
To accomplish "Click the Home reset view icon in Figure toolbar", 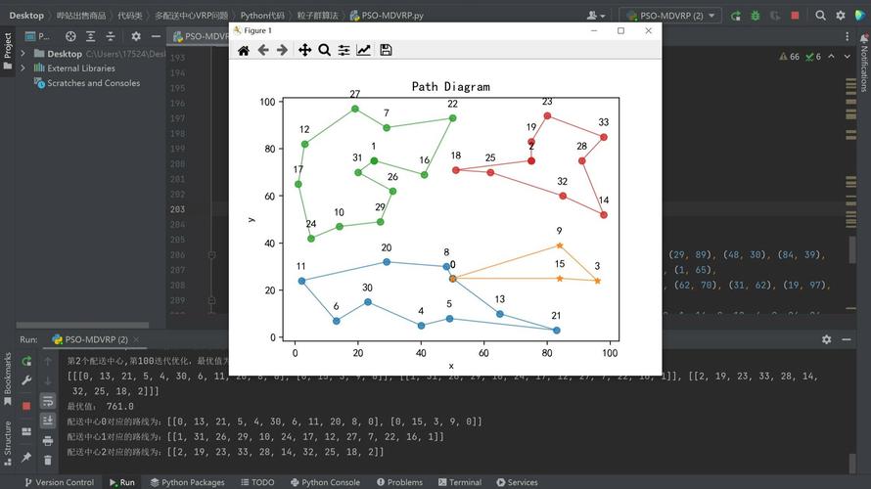I will pos(244,51).
